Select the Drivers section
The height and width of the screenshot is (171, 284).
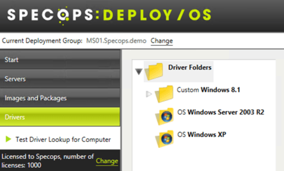tap(60, 117)
